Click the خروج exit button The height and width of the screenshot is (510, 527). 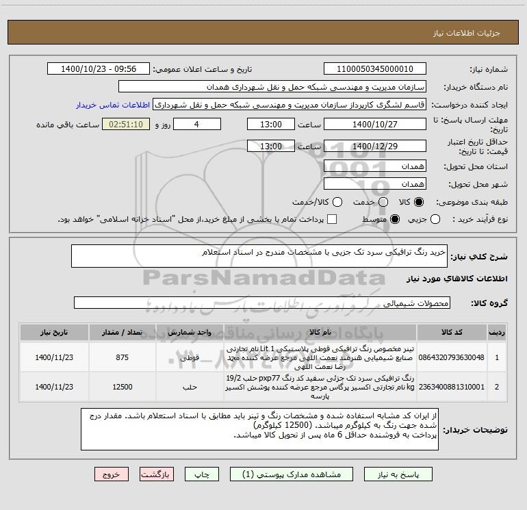112,474
